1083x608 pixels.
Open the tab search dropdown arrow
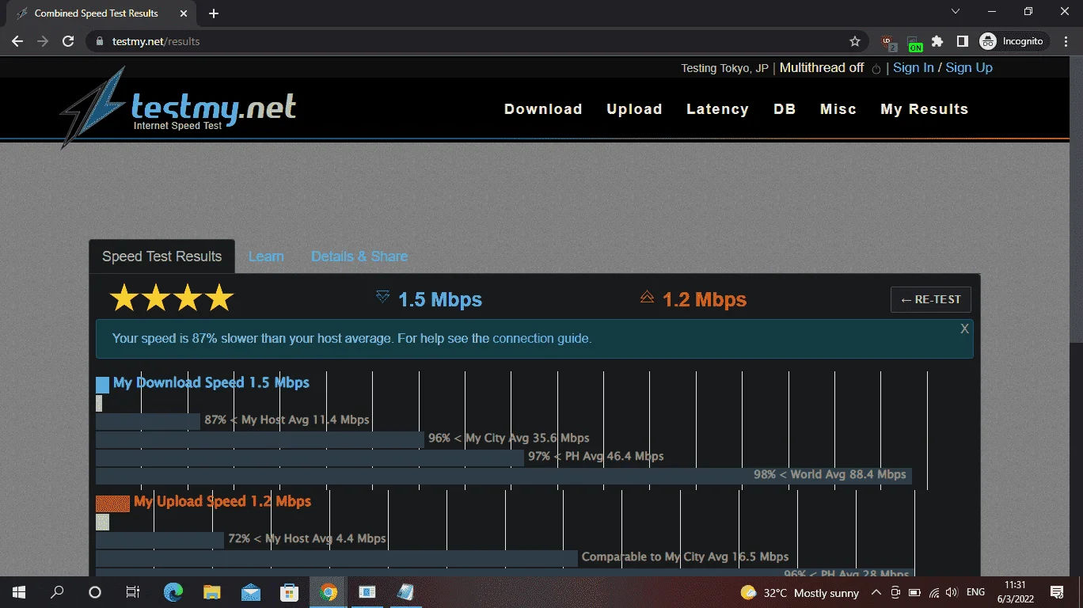956,12
